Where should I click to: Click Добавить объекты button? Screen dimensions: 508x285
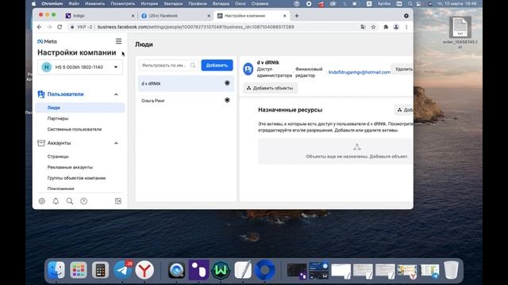pyautogui.click(x=270, y=88)
